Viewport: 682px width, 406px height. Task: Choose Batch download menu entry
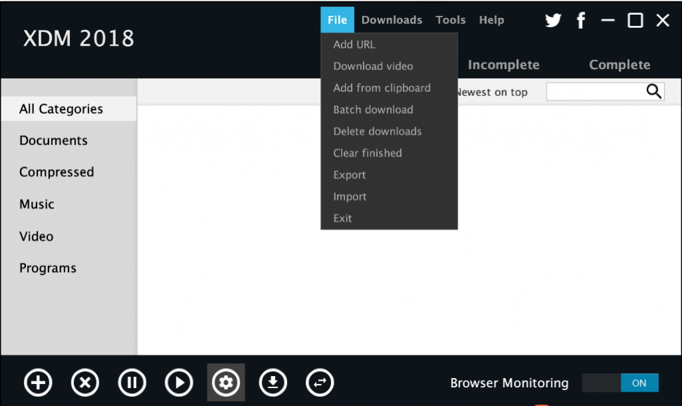(373, 110)
